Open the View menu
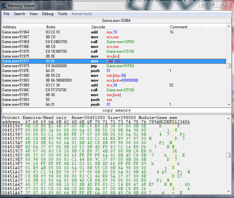 point(33,14)
